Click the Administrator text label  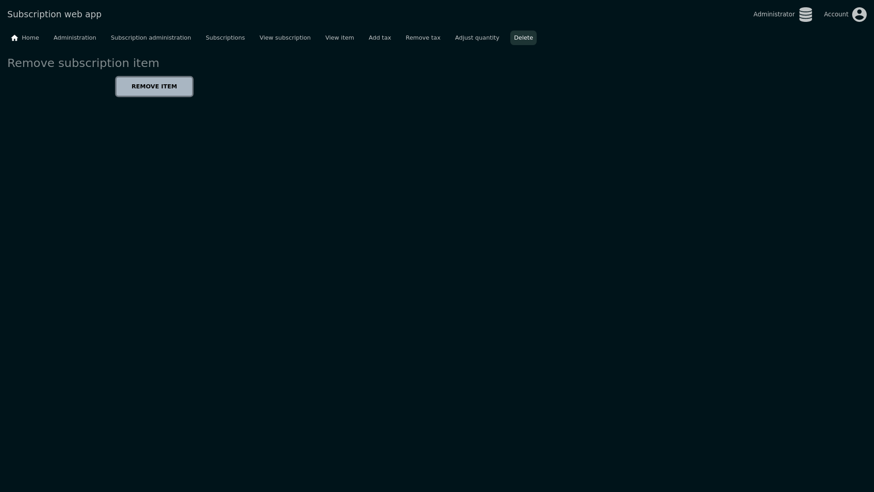pos(773,15)
